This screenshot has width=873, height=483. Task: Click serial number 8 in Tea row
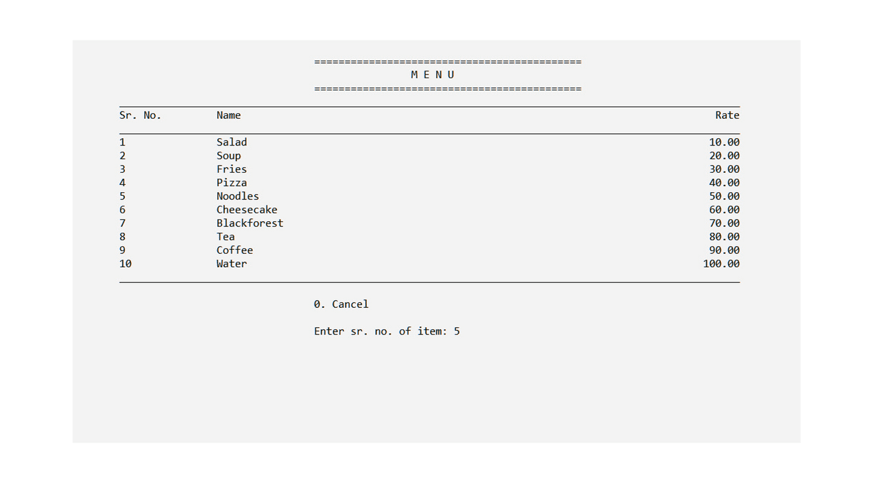pos(122,237)
